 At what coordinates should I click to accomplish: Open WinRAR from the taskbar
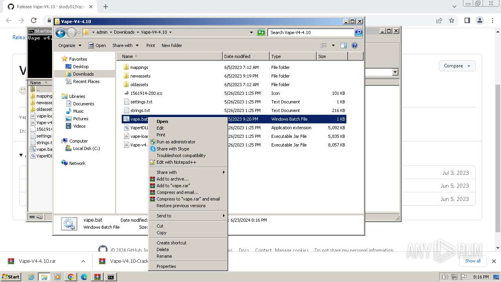97,277
